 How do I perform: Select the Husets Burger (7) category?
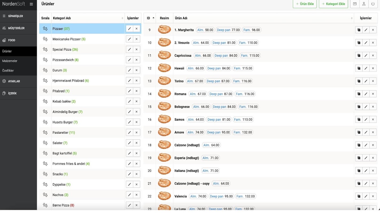[65, 122]
